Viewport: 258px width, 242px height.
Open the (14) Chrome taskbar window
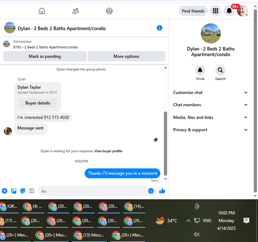point(134,206)
